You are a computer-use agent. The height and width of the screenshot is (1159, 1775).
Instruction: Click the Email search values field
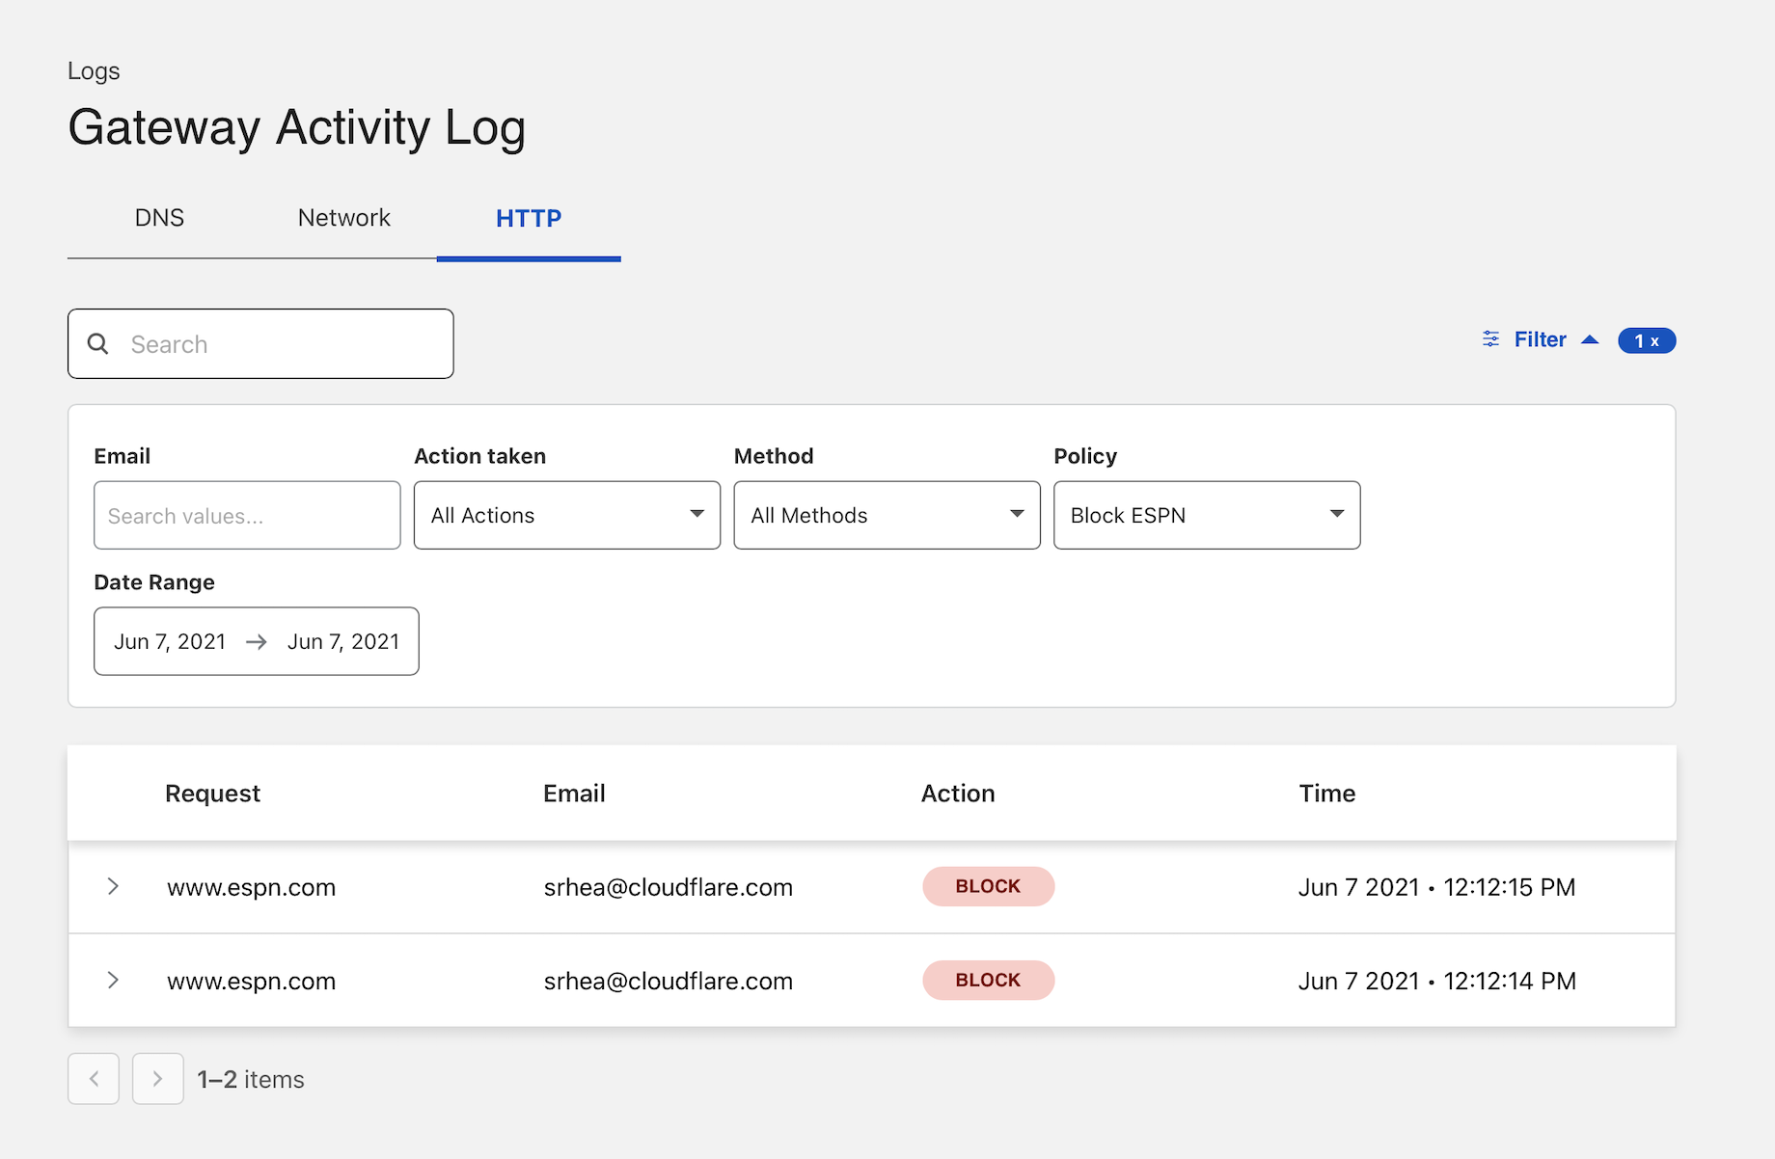247,516
